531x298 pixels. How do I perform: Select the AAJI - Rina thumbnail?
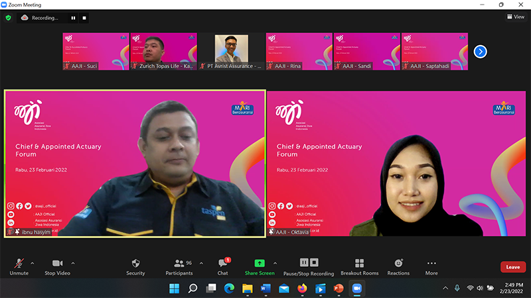[299, 52]
